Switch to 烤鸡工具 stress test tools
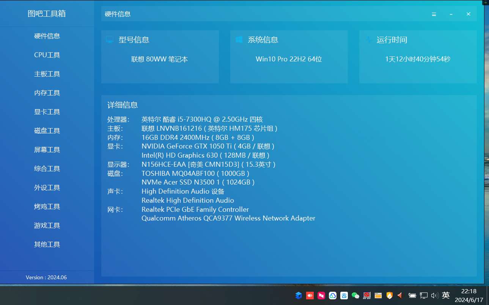The image size is (489, 305). point(47,206)
